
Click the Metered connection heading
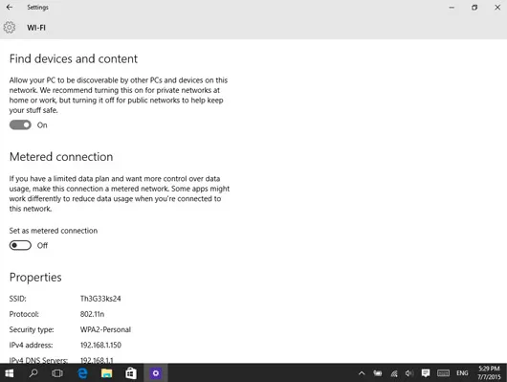[61, 157]
